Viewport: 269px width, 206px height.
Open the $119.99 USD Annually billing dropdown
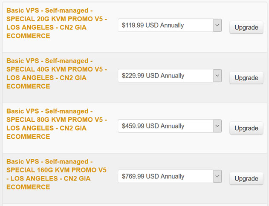pyautogui.click(x=165, y=25)
